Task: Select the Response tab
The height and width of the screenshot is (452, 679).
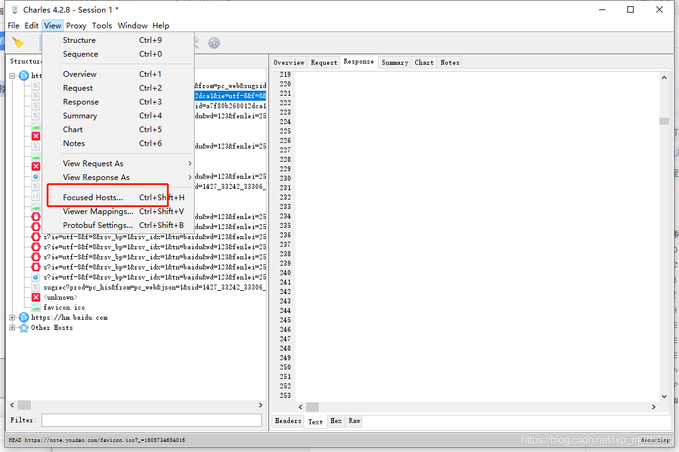Action: click(358, 62)
